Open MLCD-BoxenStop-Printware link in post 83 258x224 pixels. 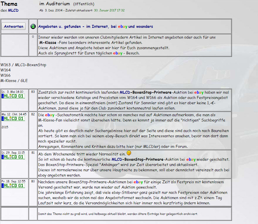[145, 92]
